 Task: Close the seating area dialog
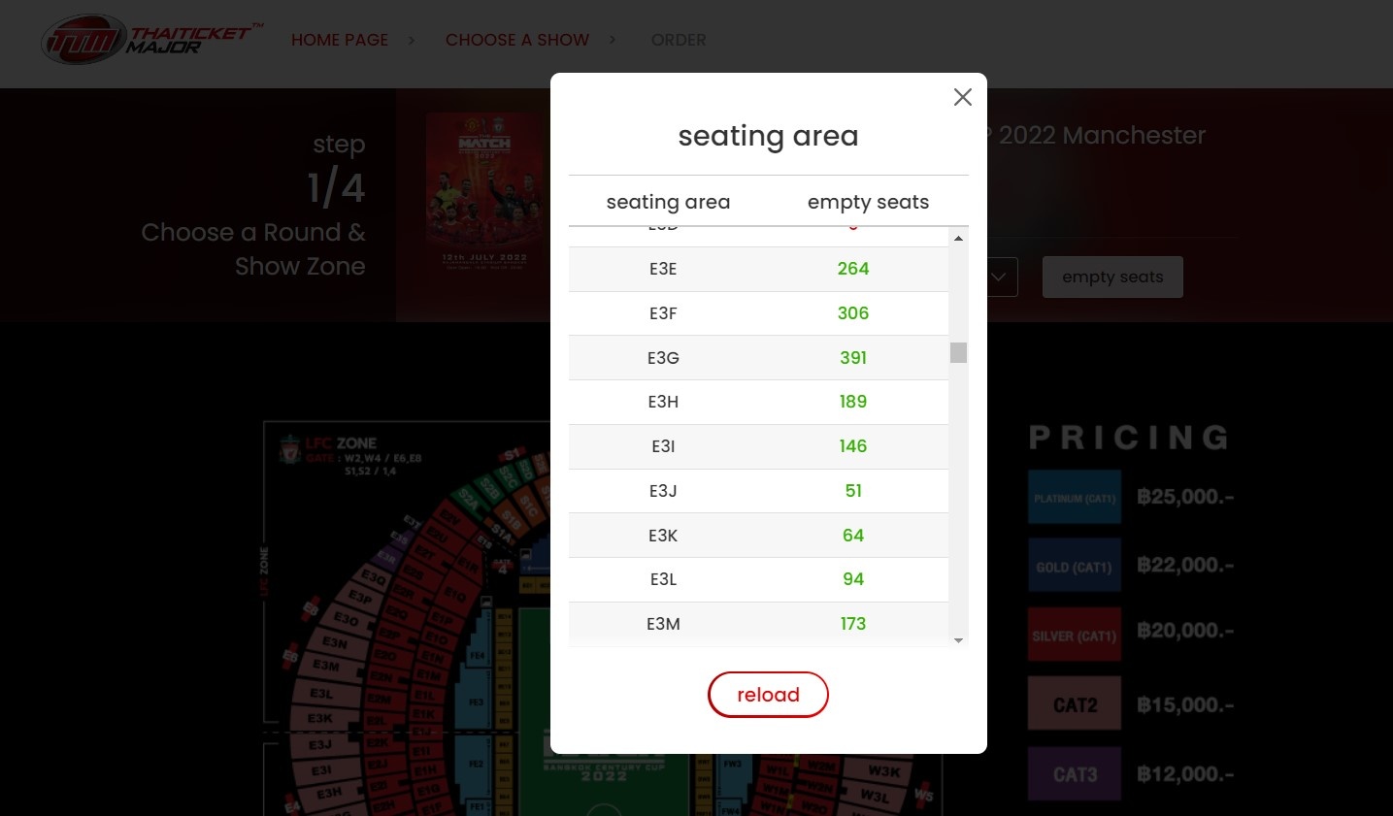click(962, 97)
